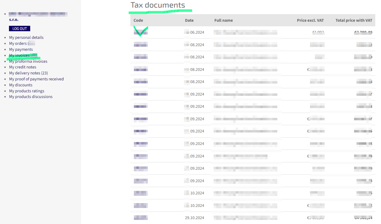Open the My payments link

coord(21,49)
